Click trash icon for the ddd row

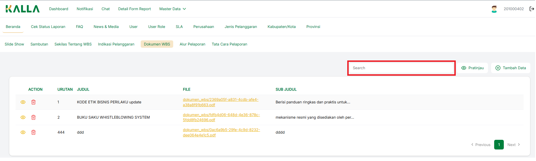pyautogui.click(x=33, y=132)
